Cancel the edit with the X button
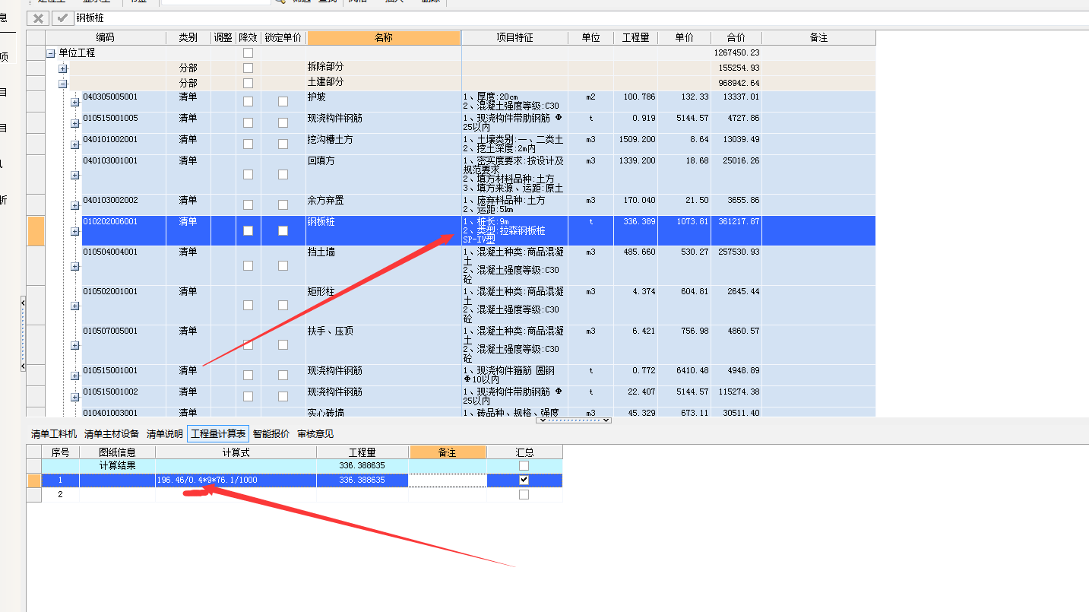The width and height of the screenshot is (1089, 612). (x=38, y=17)
